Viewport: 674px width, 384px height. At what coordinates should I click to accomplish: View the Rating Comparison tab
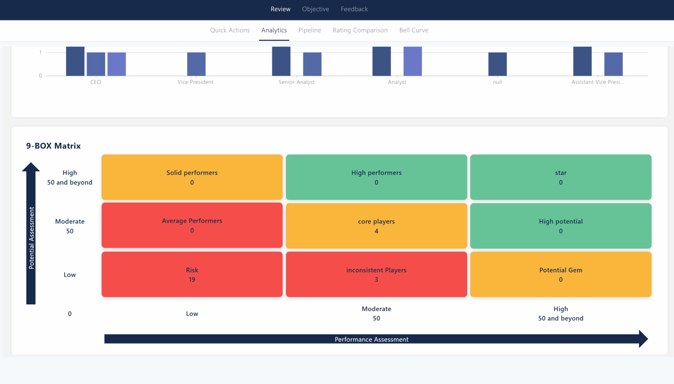pos(360,30)
